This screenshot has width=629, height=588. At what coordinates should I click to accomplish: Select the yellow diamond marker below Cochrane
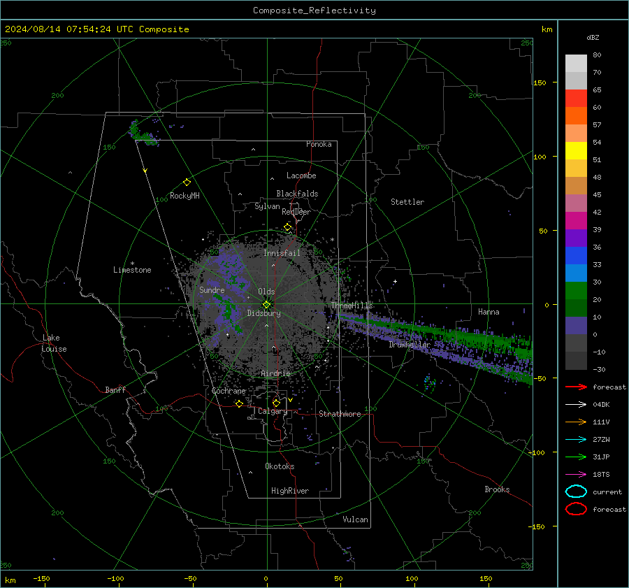[239, 403]
